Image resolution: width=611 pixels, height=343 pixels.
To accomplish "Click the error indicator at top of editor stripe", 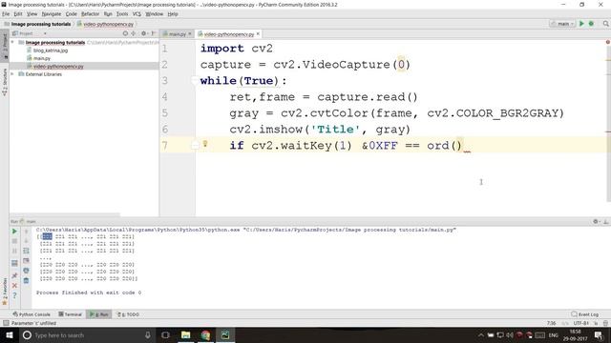I will coord(607,42).
